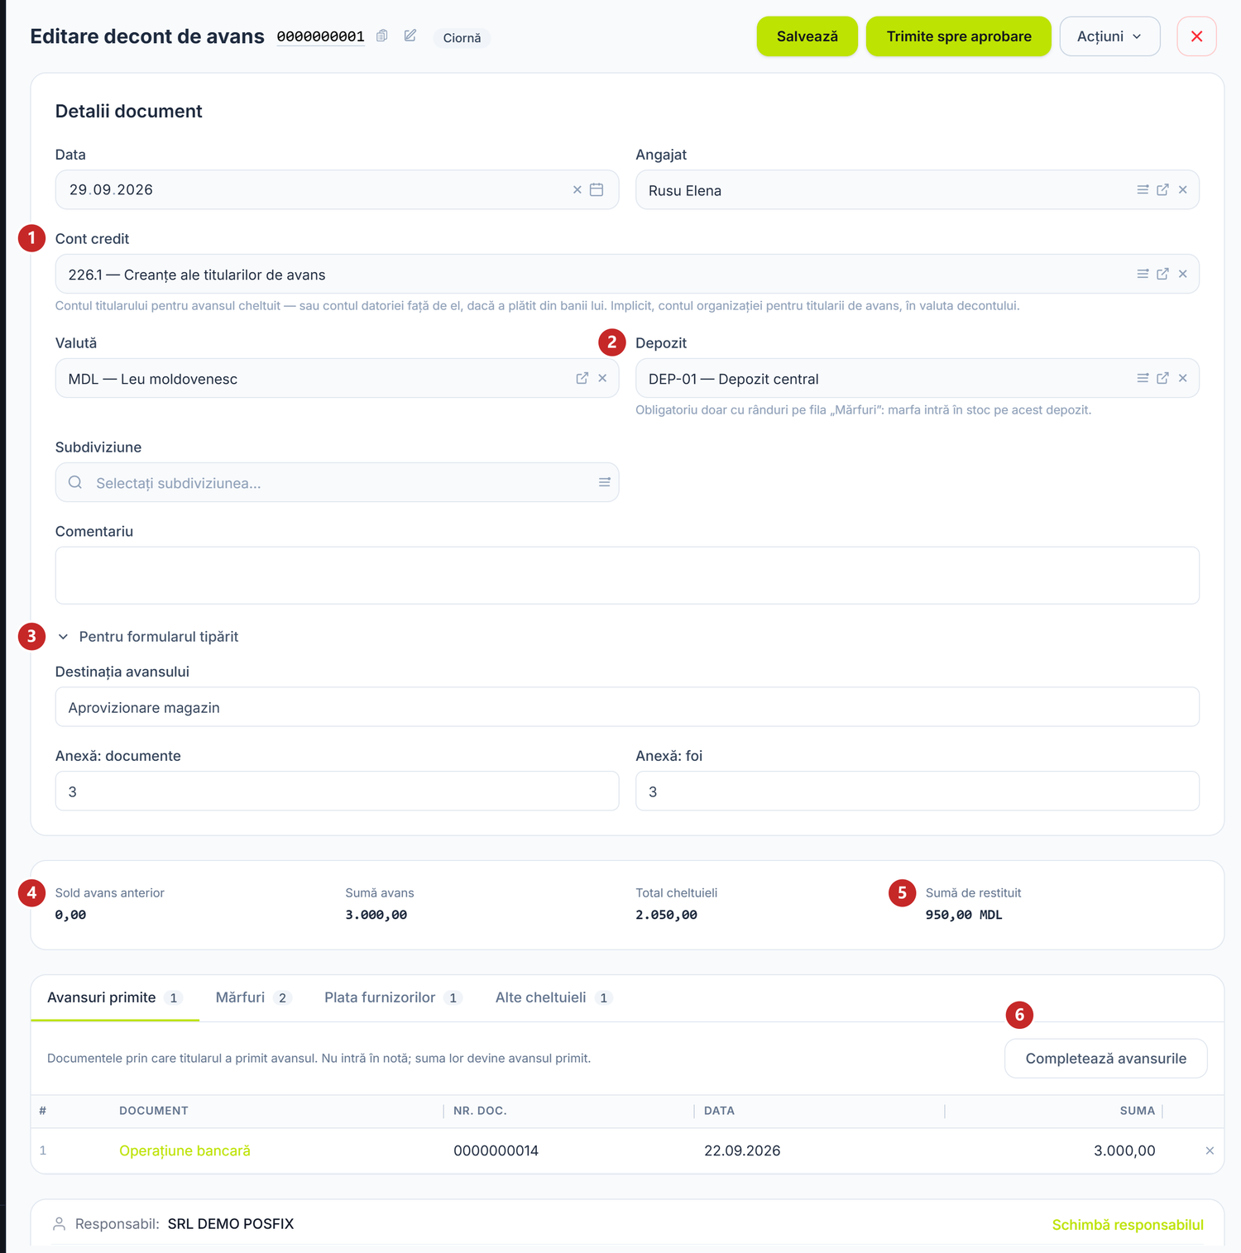Click Trimite spre aprobare button

tap(959, 36)
